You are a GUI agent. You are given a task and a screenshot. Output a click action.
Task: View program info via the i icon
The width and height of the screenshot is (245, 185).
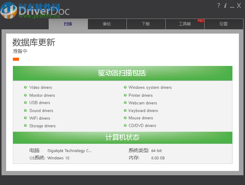[225, 5]
